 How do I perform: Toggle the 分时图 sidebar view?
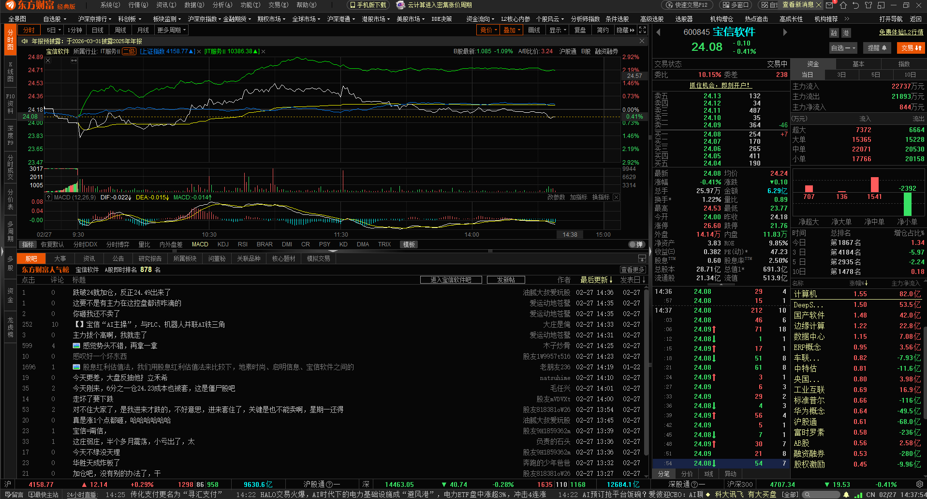10,40
